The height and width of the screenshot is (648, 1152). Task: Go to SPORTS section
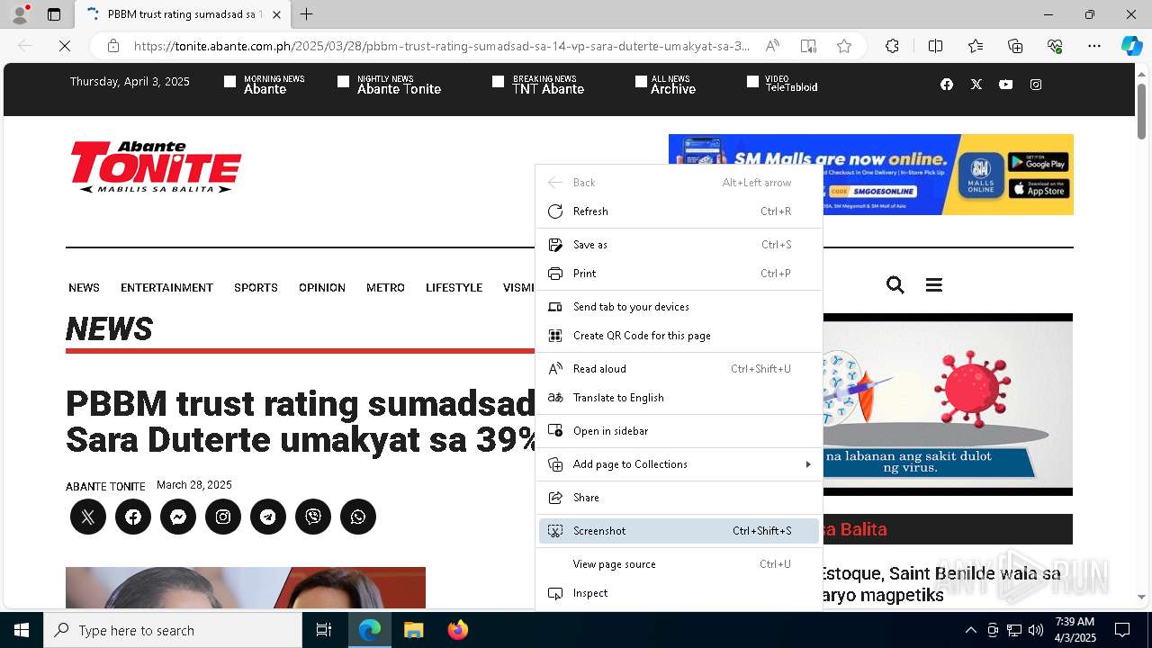tap(256, 288)
